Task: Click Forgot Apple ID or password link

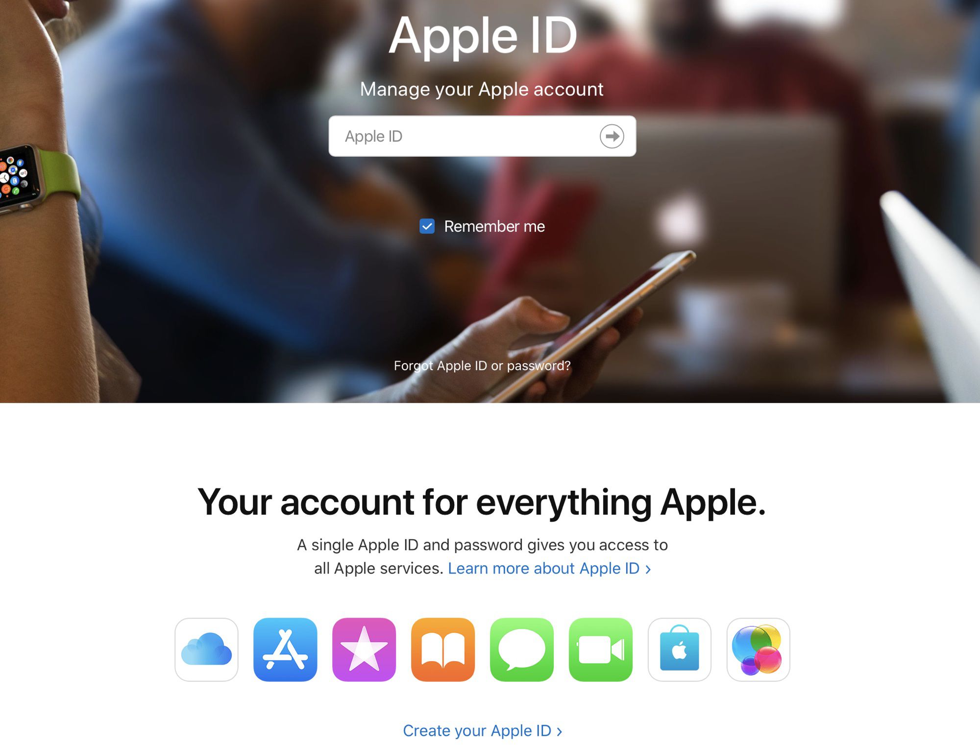Action: (482, 365)
